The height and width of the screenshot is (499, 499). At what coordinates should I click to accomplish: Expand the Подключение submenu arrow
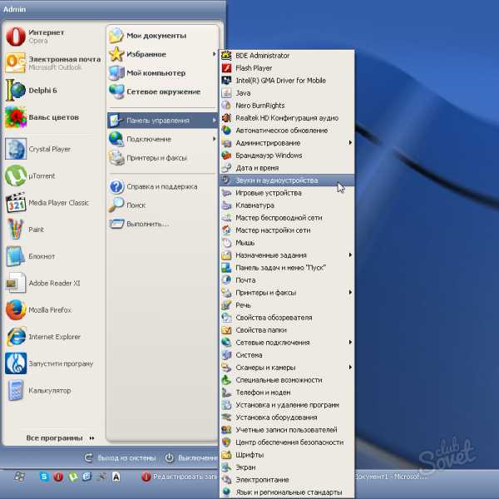coord(215,139)
